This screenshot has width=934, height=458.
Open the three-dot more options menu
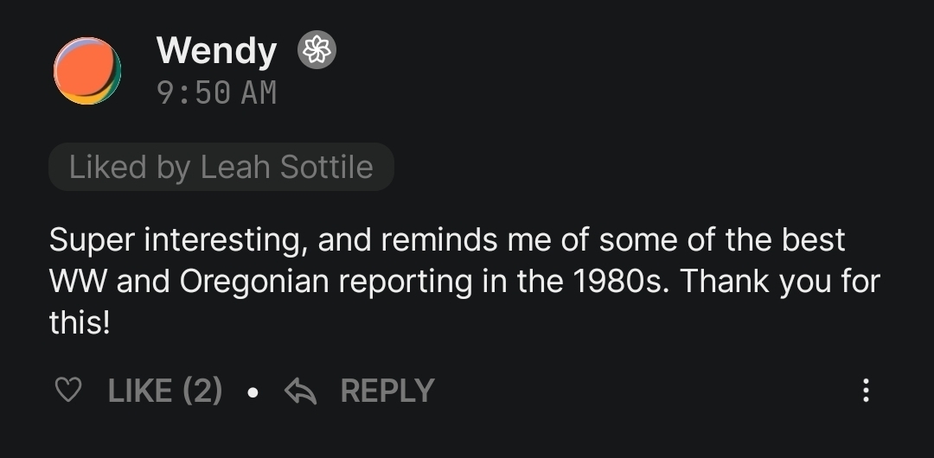[x=866, y=391]
